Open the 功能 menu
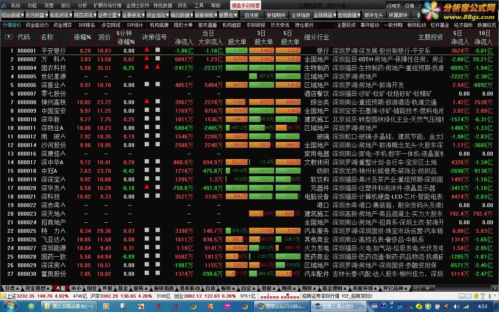The width and height of the screenshot is (499, 312). coord(32,5)
